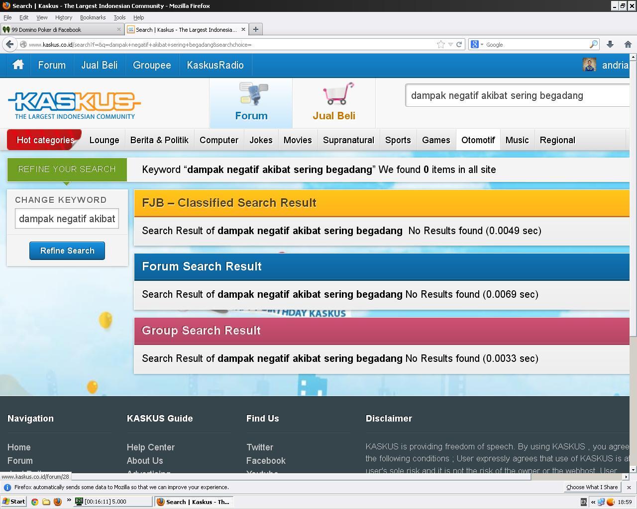Open Help Center footer link
Screen dimensions: 637x509
(151, 447)
